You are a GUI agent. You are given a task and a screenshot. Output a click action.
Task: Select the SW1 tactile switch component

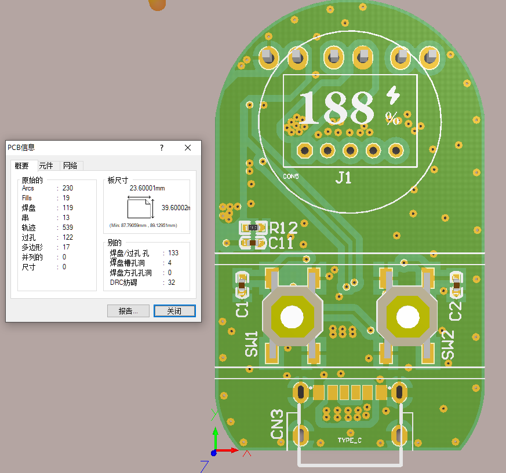[292, 316]
